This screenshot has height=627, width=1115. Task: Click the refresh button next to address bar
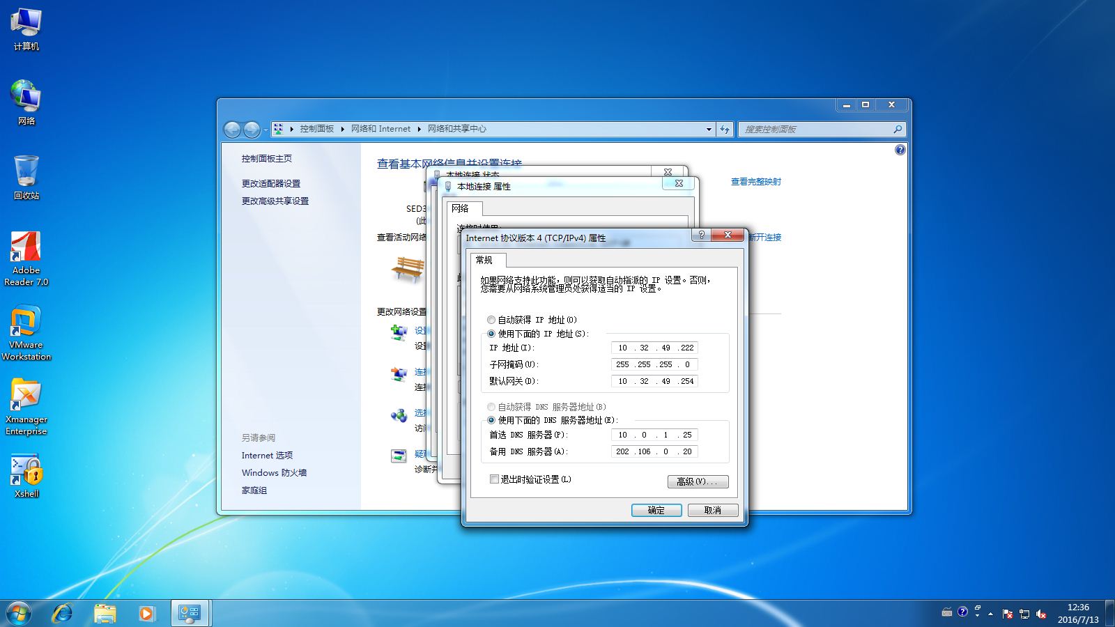tap(725, 129)
